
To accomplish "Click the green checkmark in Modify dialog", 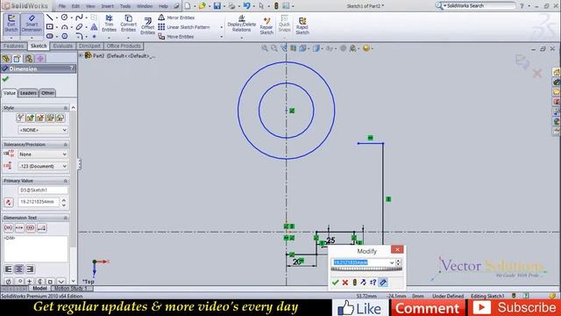I will (335, 283).
